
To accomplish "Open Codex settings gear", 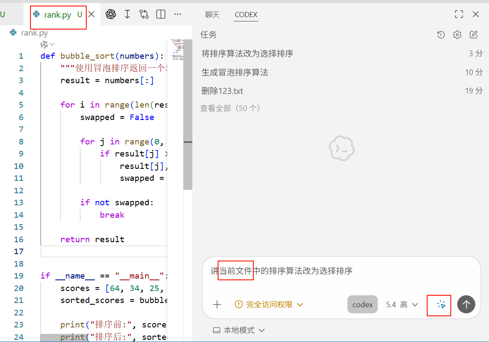I will click(457, 35).
